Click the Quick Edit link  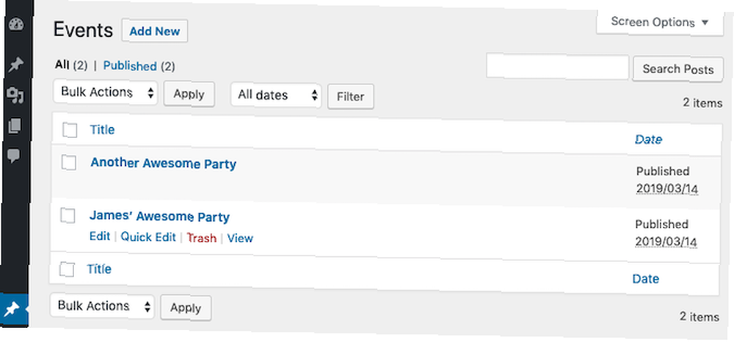148,237
